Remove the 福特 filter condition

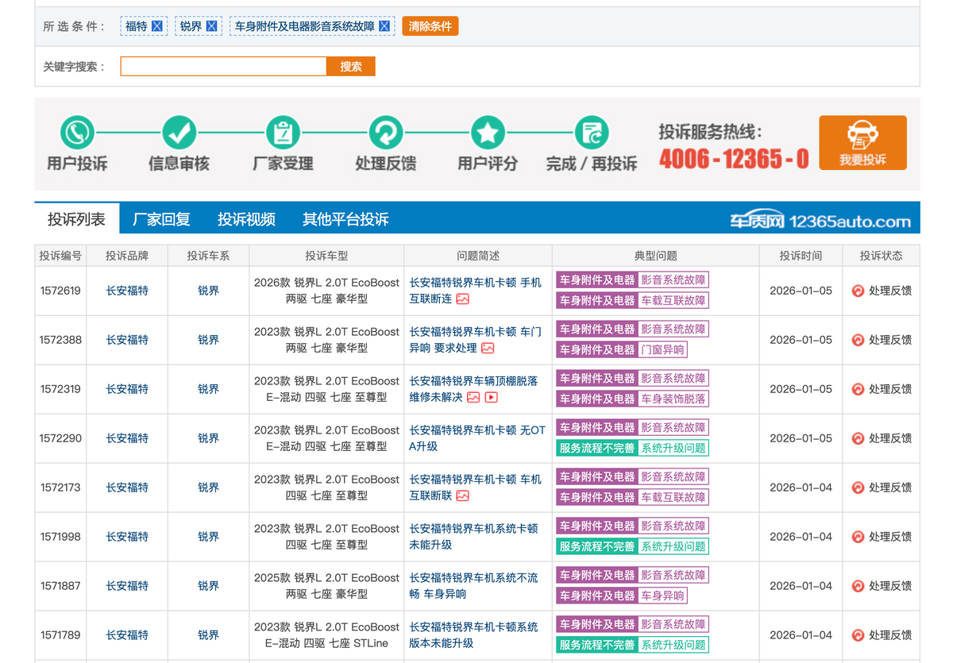156,26
